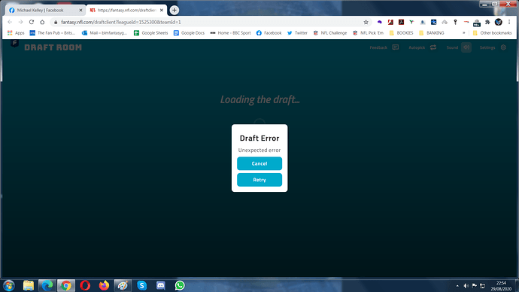519x292 pixels.
Task: Click the Draft Room logo badge
Action: click(x=14, y=44)
